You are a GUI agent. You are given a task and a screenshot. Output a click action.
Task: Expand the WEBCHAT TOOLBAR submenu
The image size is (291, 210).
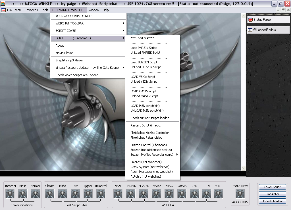point(88,23)
